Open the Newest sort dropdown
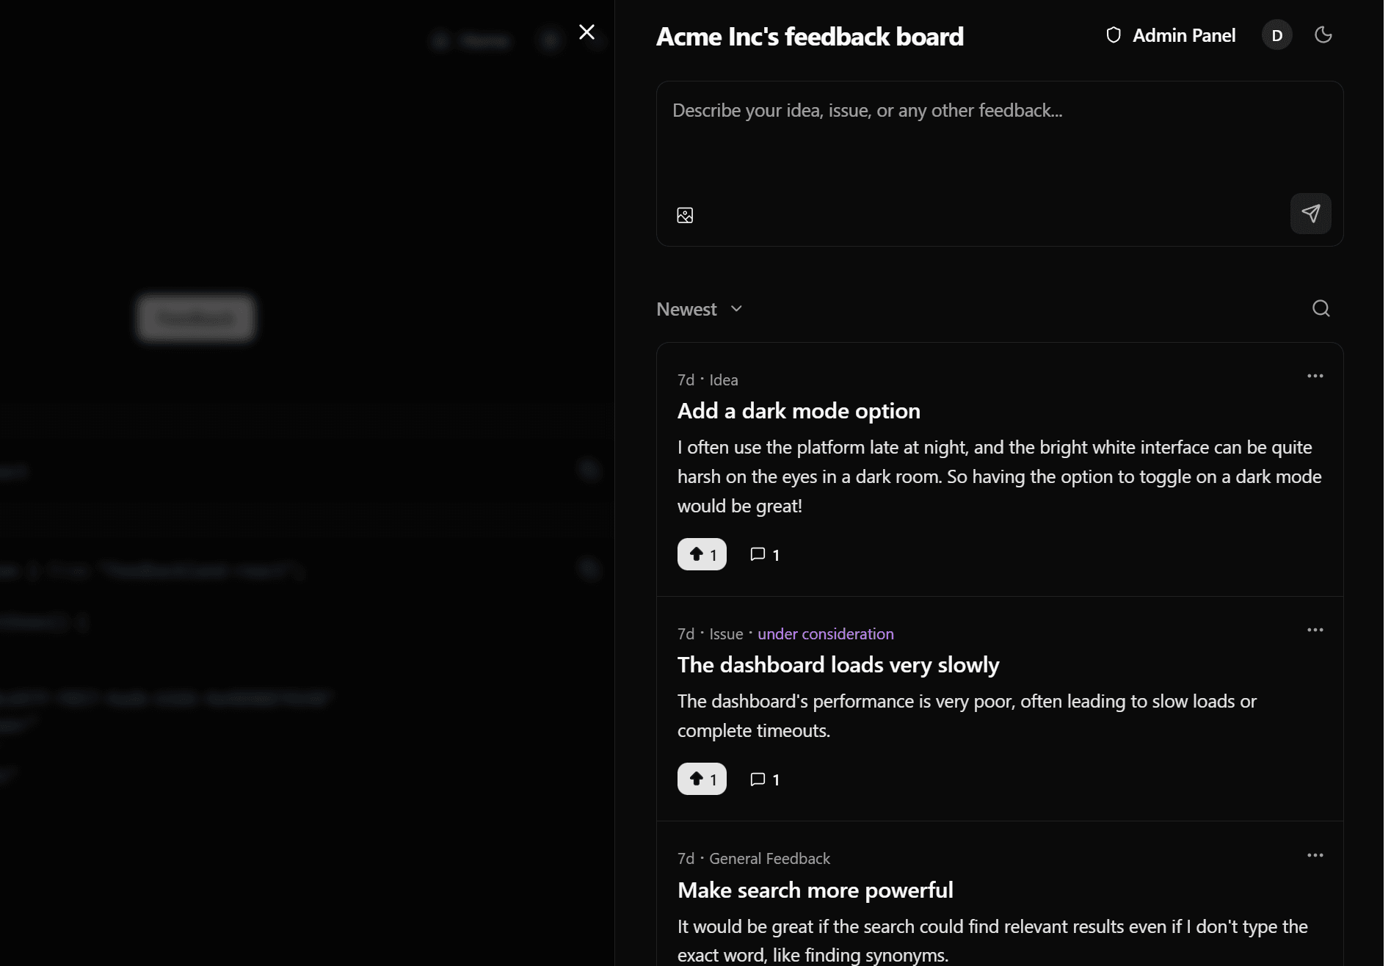Screen dimensions: 1391x966 698,308
